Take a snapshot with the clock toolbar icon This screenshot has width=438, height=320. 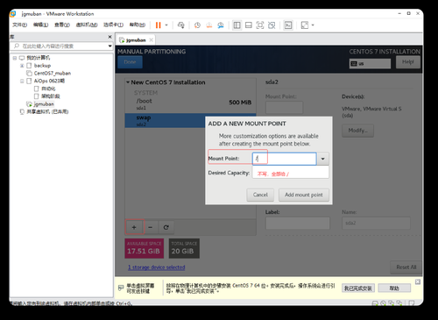point(197,25)
